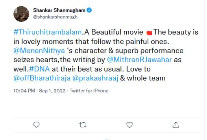The image size is (207, 140).
Task: Like the tweet with the heart outline icon
Action: pyautogui.click(x=129, y=124)
